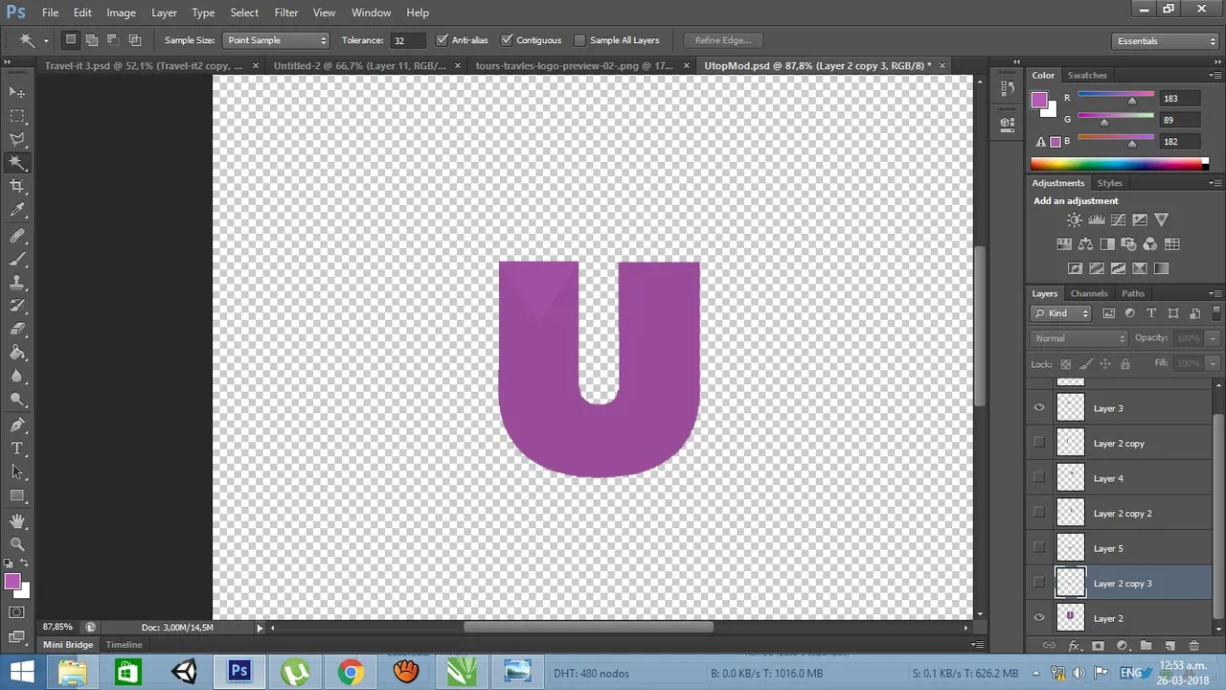Select the Zoom tool
Screen dimensions: 1226x690
pos(17,544)
